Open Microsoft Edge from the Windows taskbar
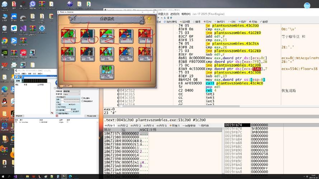 [x=70, y=176]
